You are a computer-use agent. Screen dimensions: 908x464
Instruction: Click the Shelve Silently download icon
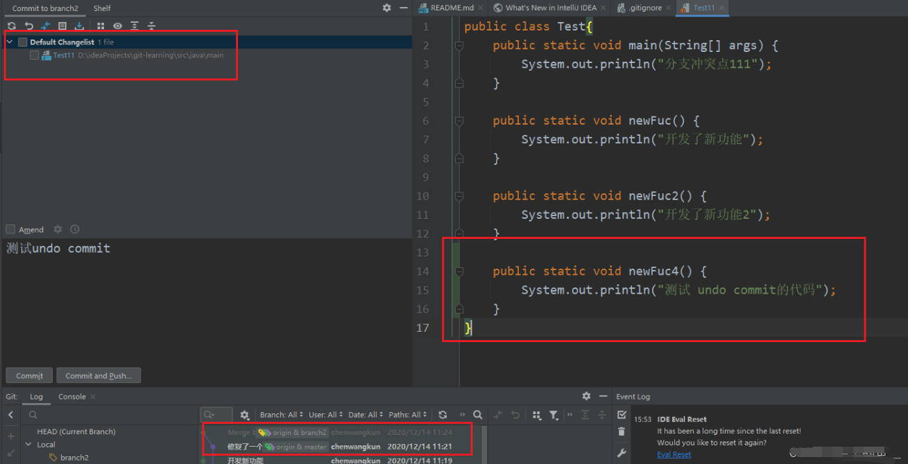pyautogui.click(x=79, y=26)
